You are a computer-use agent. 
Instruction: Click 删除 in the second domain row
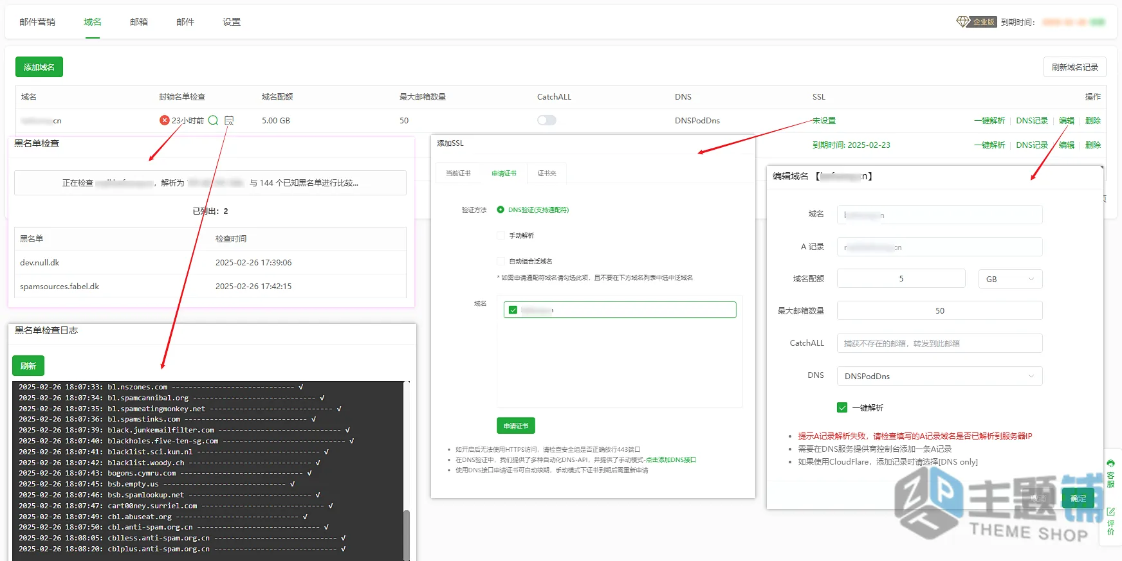1093,145
